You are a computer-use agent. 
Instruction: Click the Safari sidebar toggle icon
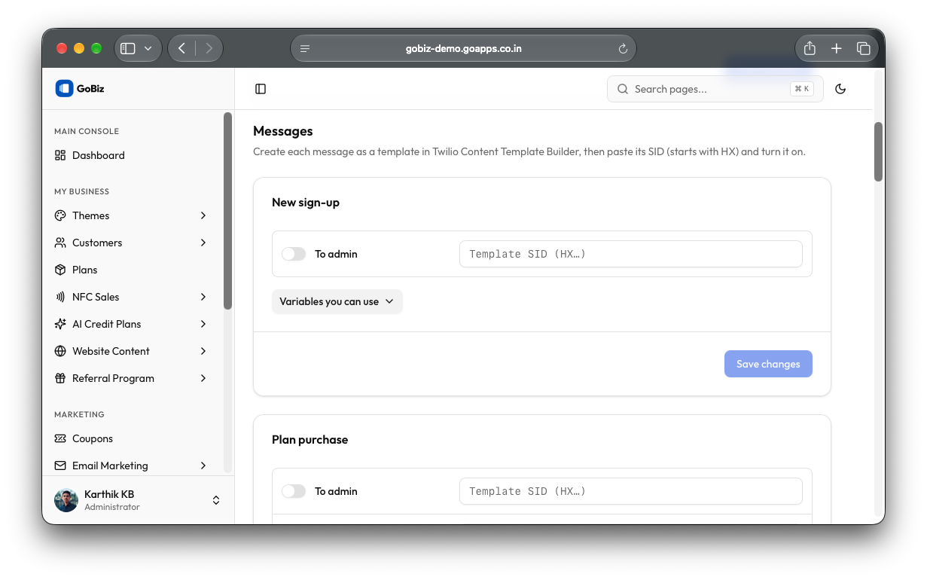128,48
